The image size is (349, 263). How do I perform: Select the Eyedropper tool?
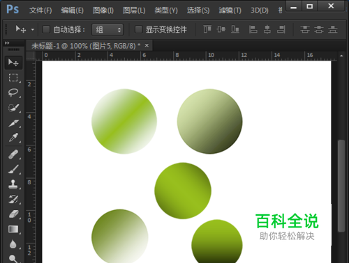pyautogui.click(x=13, y=137)
